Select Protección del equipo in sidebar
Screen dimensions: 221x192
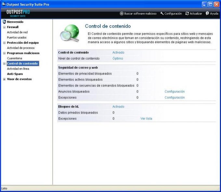click(23, 42)
